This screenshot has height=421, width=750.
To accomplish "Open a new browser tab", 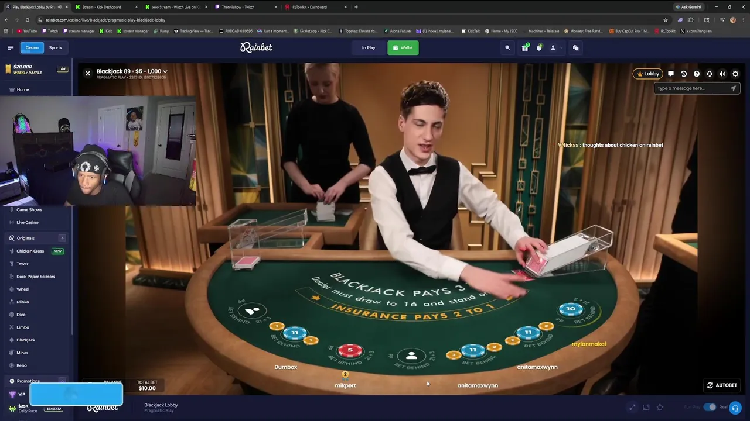I will coord(356,7).
